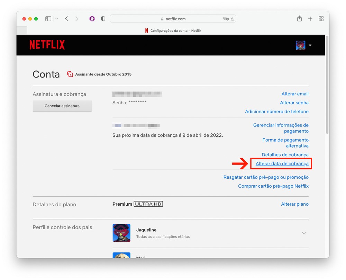Toggle Safari sidebar icon
Screen dimensions: 346x280
[48, 19]
